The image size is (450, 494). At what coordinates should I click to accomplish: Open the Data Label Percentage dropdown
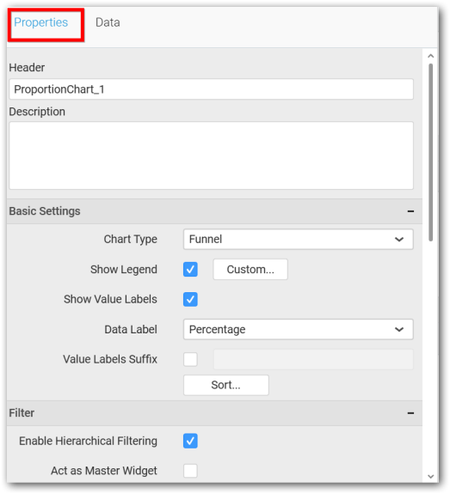pos(299,330)
